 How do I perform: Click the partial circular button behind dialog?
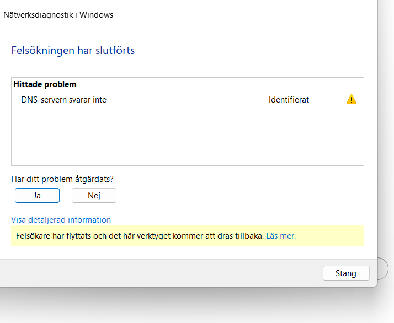pyautogui.click(x=383, y=268)
